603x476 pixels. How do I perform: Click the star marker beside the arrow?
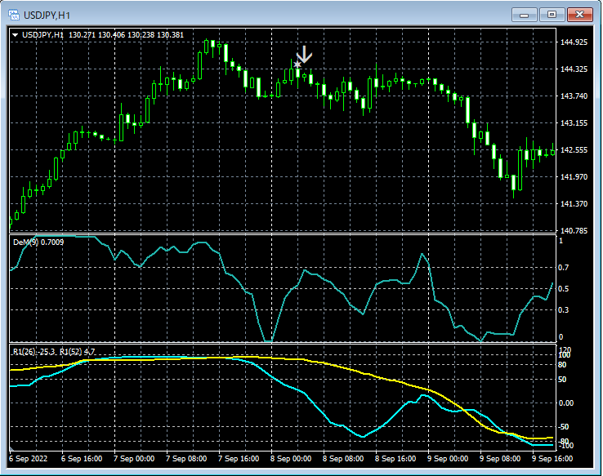coord(297,64)
